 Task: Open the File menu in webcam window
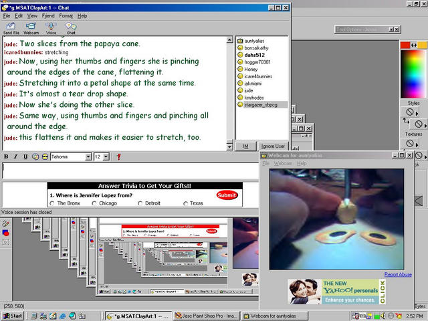(x=265, y=163)
